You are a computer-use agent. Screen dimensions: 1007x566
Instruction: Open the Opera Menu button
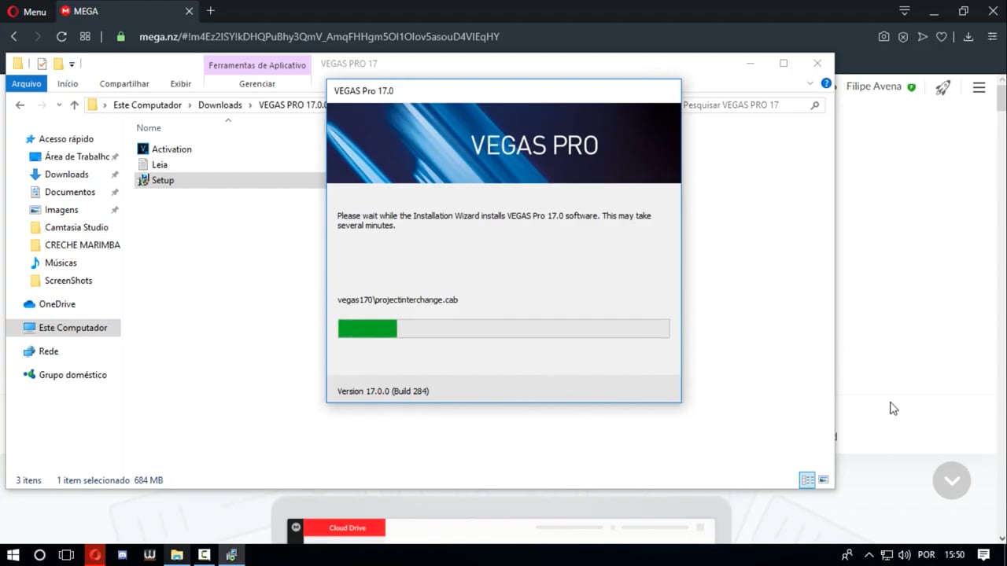point(27,12)
